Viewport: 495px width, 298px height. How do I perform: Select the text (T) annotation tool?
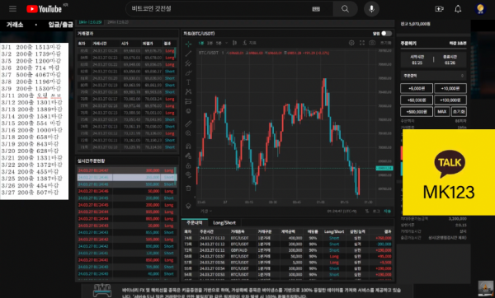click(188, 82)
